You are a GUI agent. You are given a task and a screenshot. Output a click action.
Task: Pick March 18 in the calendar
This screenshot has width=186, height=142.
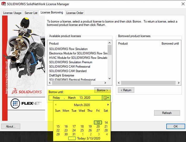click(x=82, y=126)
